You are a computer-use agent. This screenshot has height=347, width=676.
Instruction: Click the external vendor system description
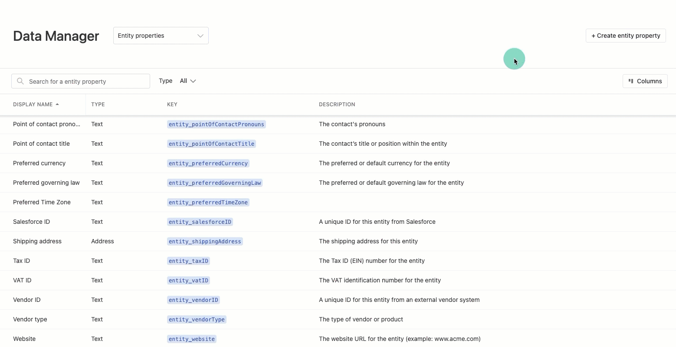[399, 300]
